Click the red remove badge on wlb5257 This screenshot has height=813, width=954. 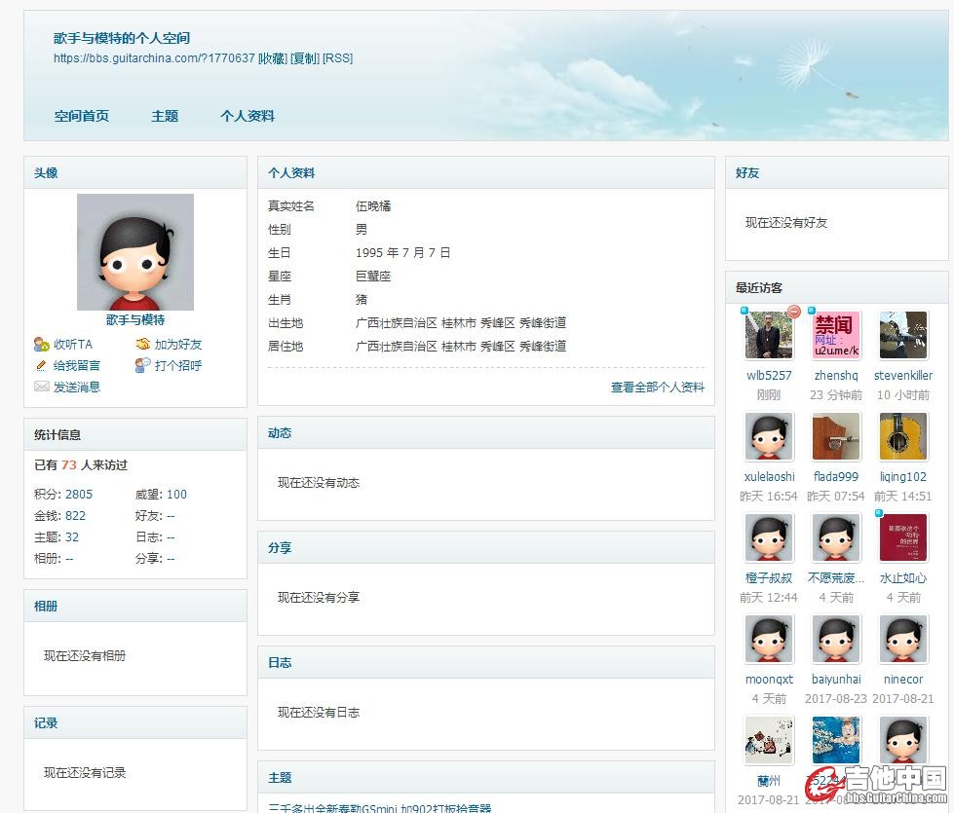(793, 313)
